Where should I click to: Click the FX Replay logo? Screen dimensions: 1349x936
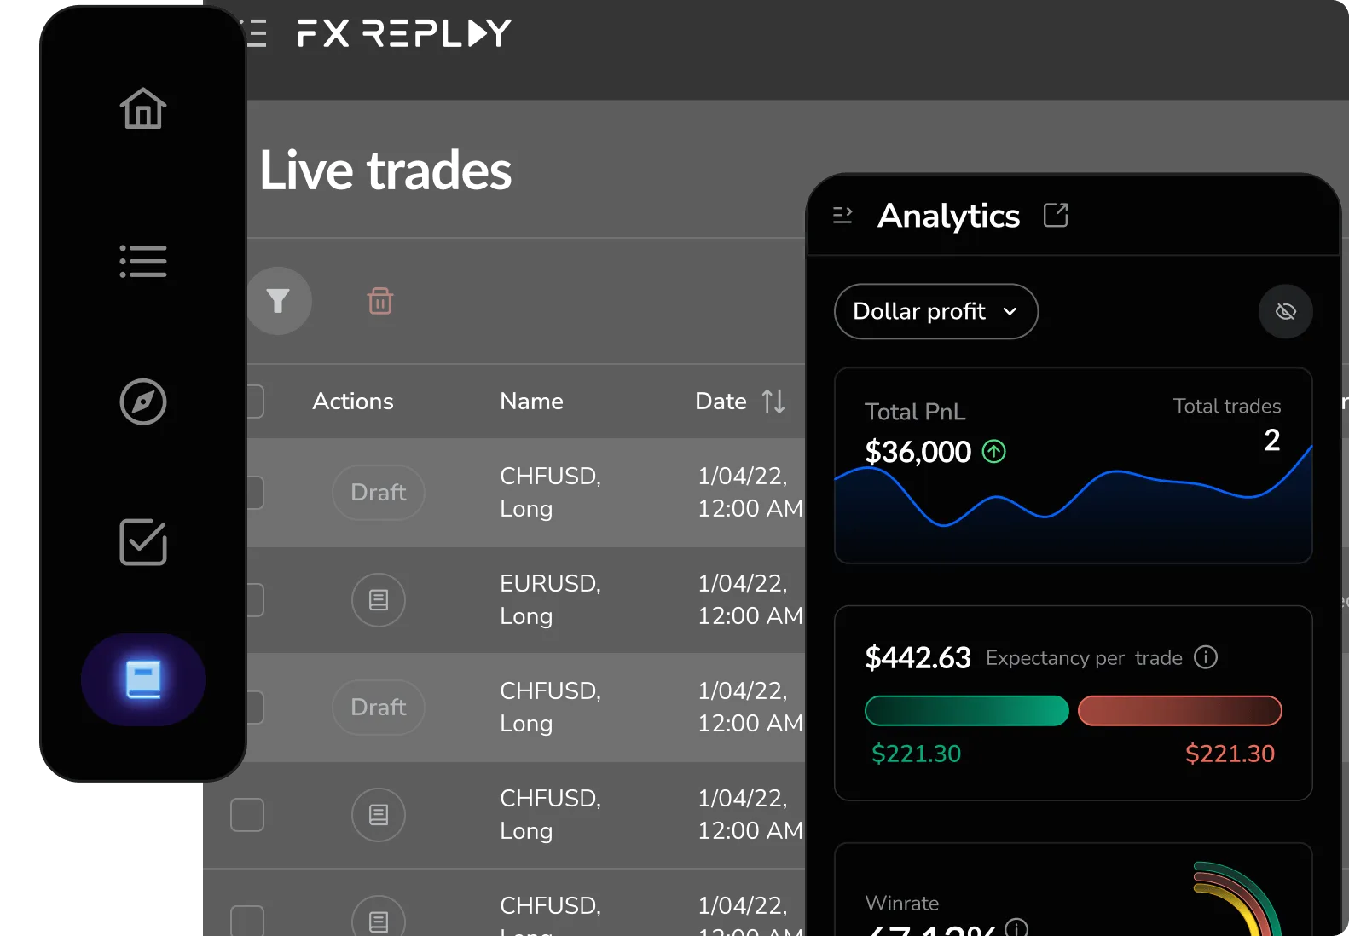click(404, 32)
